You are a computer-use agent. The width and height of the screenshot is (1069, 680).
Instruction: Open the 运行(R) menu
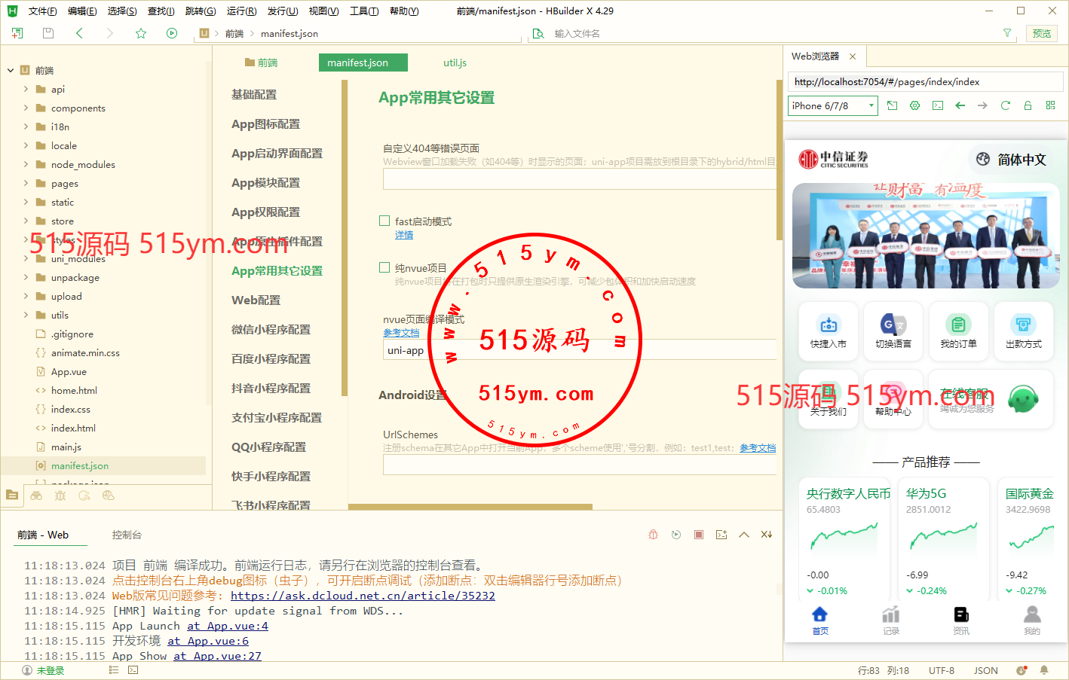[241, 11]
